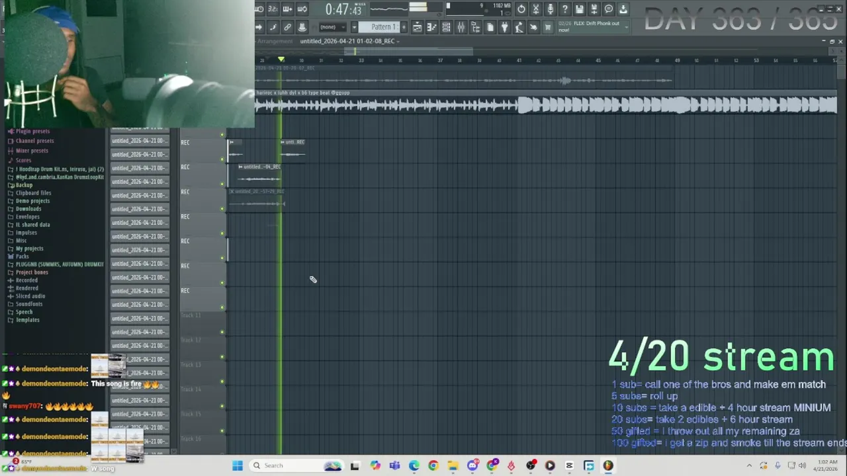
Task: Open the untitled_2026-04-21 01-02-08_REC clip dropdown
Action: click(x=349, y=41)
